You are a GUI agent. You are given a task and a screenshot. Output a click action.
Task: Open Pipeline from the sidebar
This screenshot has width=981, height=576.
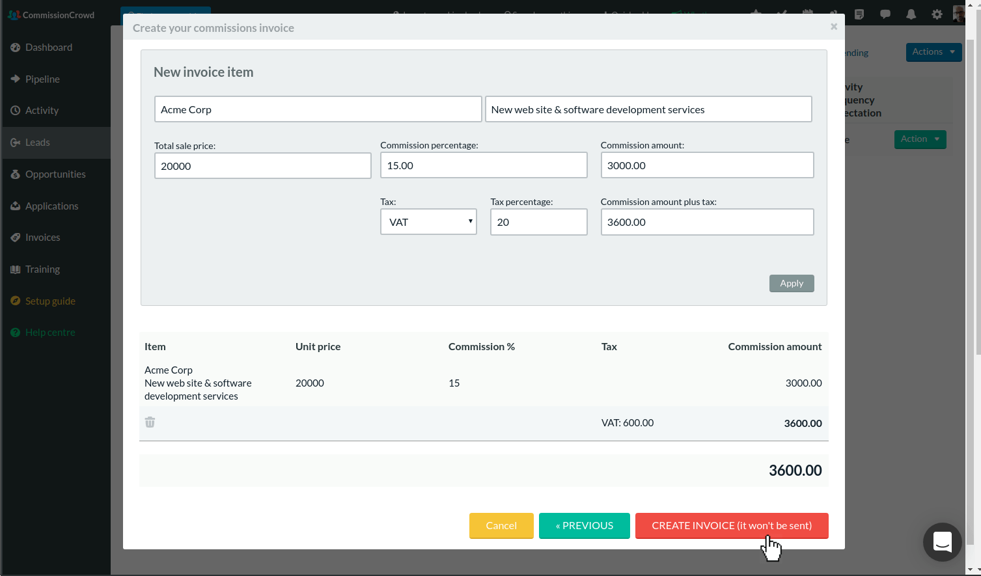click(x=42, y=79)
